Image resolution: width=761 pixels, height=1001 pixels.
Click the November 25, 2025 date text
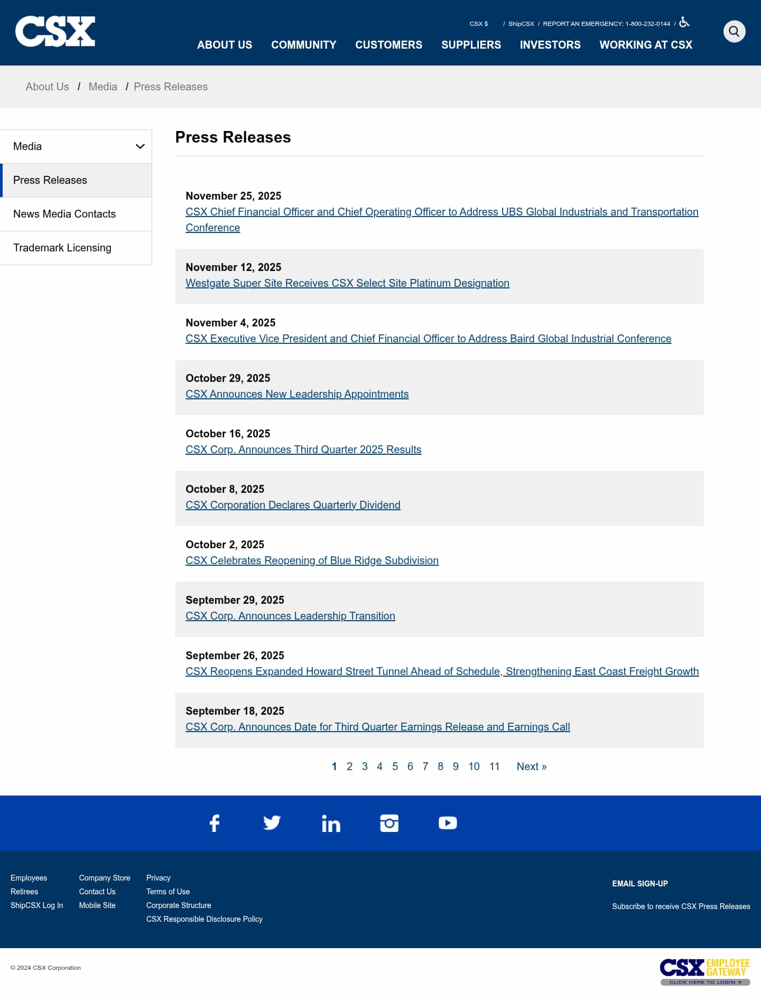(234, 196)
